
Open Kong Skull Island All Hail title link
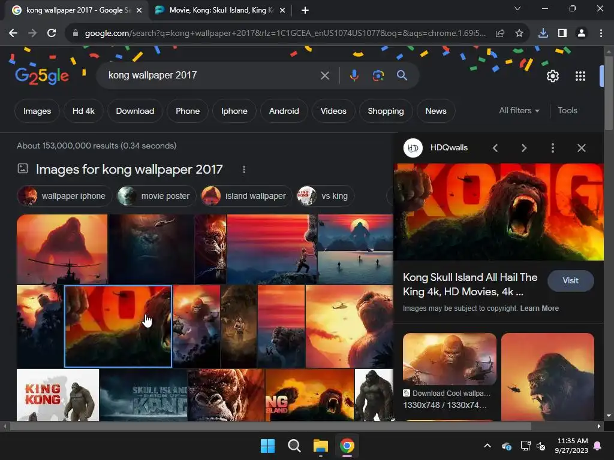pos(470,285)
